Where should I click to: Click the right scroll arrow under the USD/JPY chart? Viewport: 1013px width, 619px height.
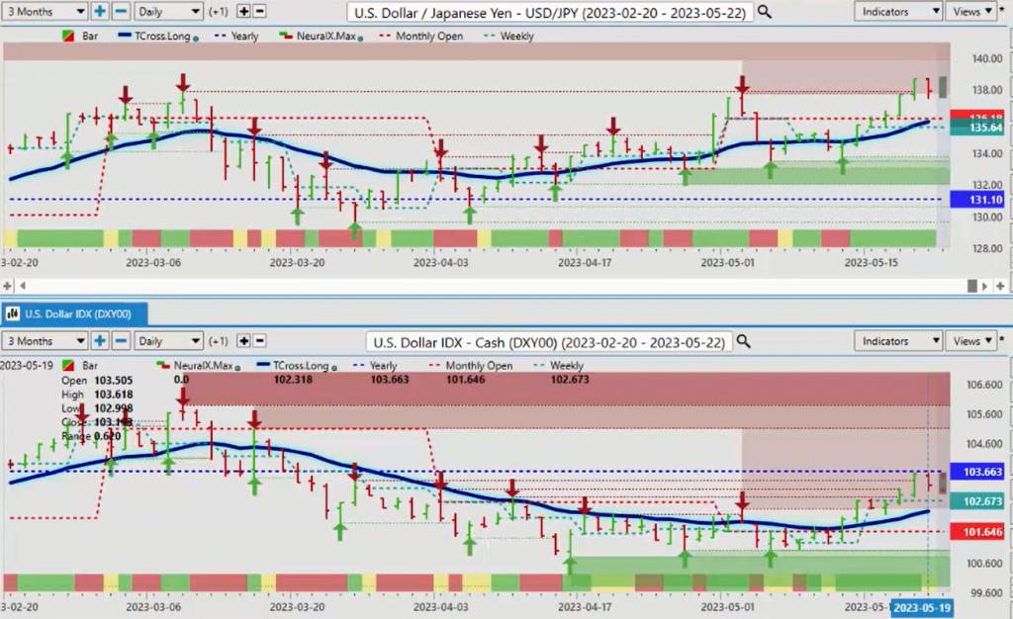pyautogui.click(x=985, y=286)
